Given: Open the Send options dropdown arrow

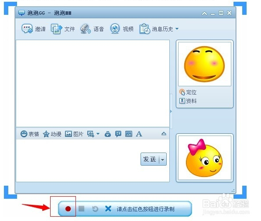Looking at the screenshot, I should [x=163, y=160].
